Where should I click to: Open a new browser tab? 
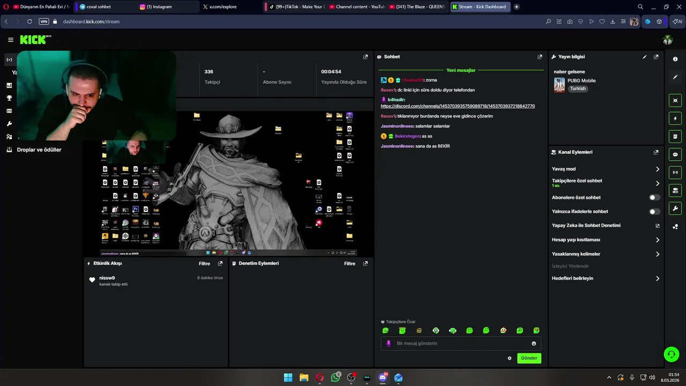[x=517, y=7]
